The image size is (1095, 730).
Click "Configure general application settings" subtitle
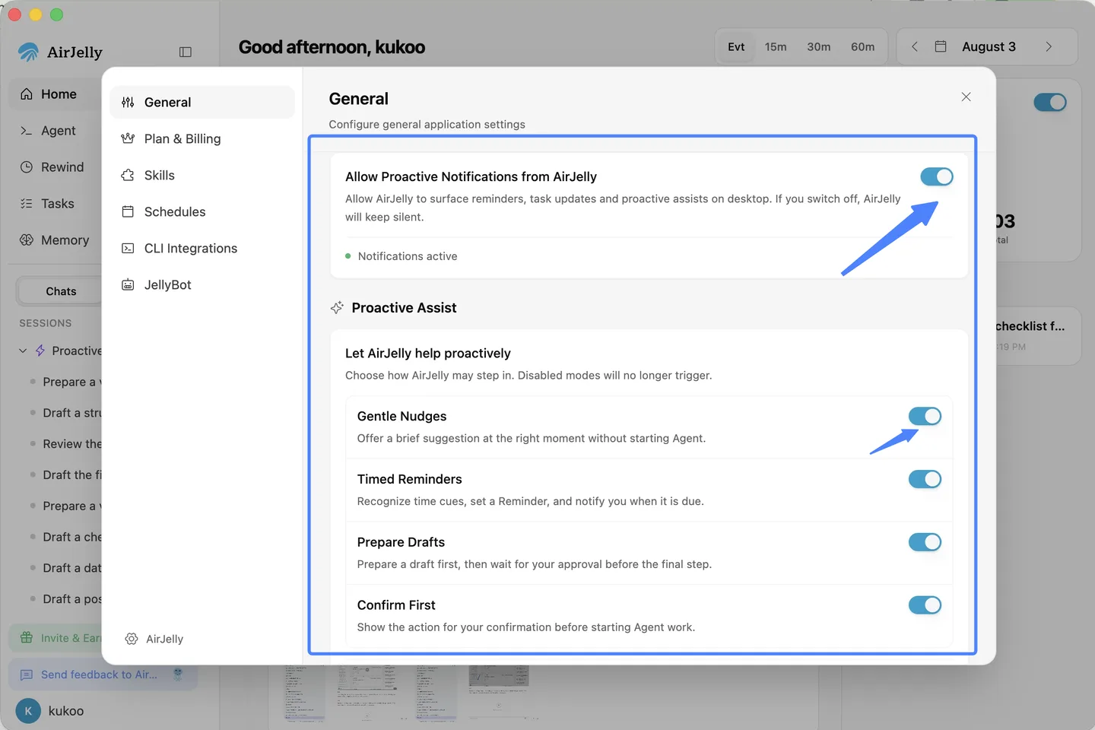point(427,124)
